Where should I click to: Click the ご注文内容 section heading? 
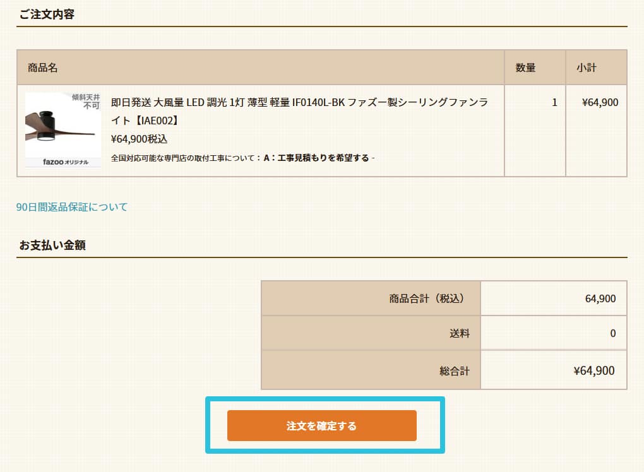(x=47, y=15)
